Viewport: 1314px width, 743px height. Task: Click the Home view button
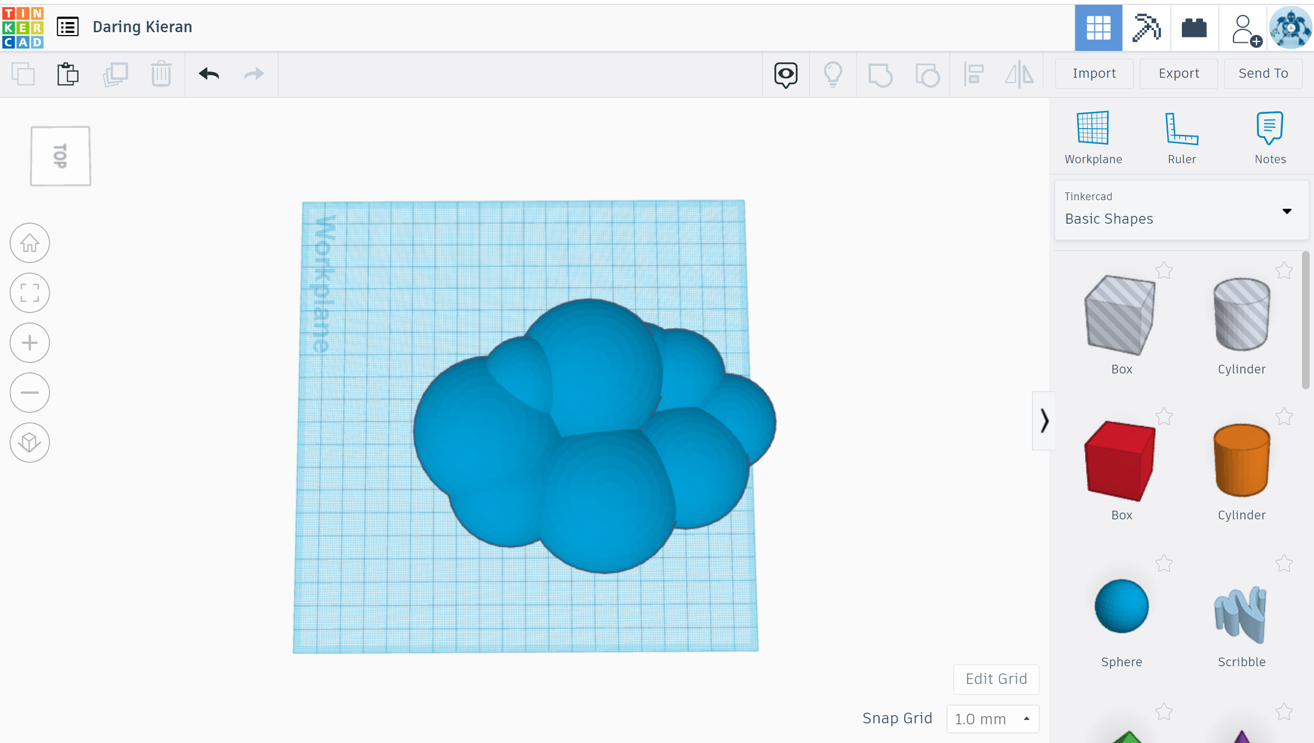coord(30,243)
